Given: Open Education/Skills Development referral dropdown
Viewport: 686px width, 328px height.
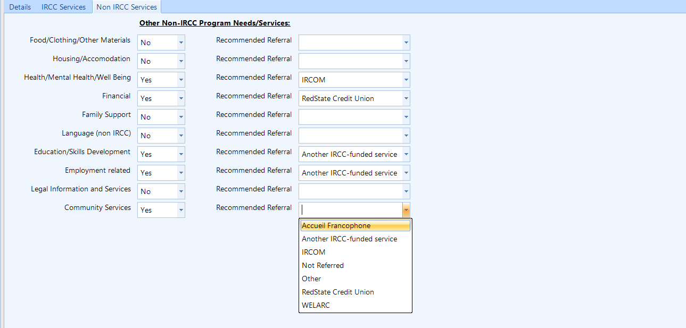Looking at the screenshot, I should click(x=406, y=154).
